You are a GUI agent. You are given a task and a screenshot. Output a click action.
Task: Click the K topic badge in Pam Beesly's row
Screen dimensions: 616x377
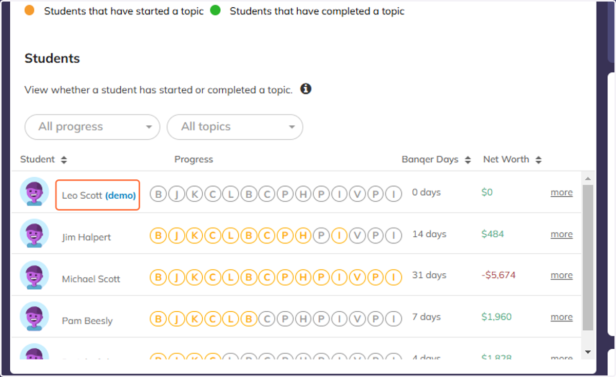point(194,319)
